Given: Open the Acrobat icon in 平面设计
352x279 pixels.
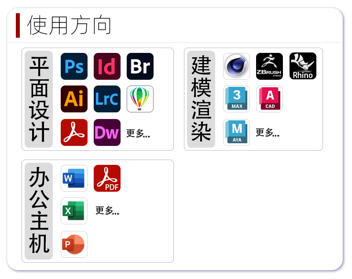Looking at the screenshot, I should (74, 132).
